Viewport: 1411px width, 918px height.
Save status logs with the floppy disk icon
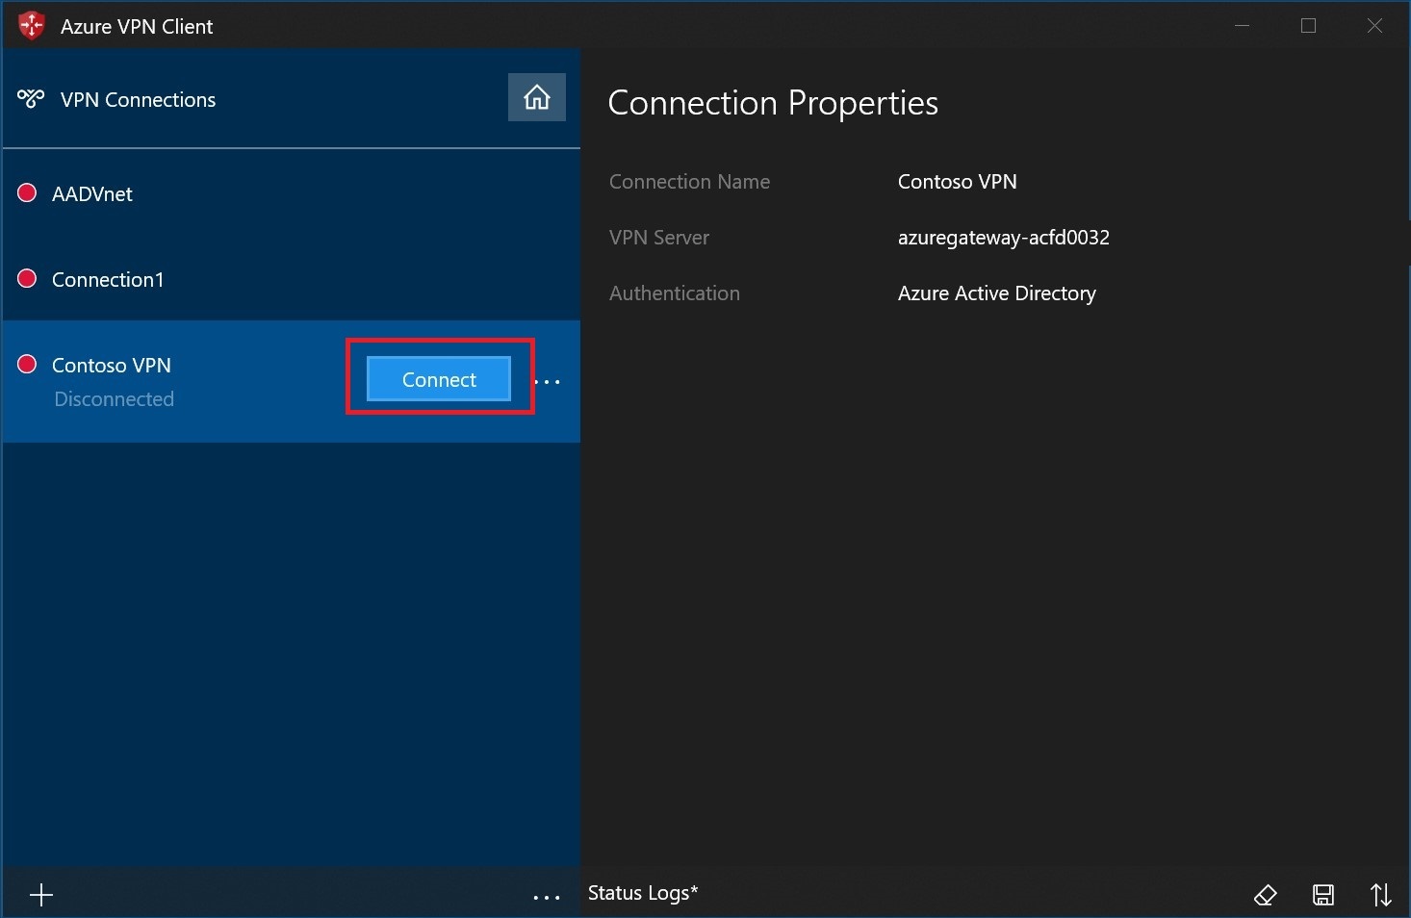pyautogui.click(x=1323, y=895)
